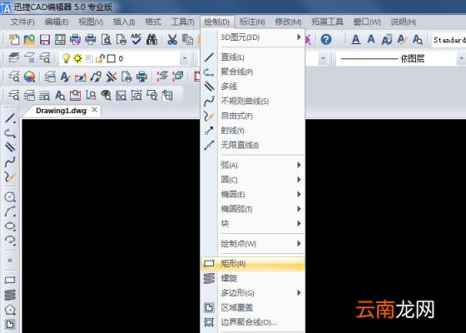Select the Spline curve tool in left toolbar

pos(10,162)
